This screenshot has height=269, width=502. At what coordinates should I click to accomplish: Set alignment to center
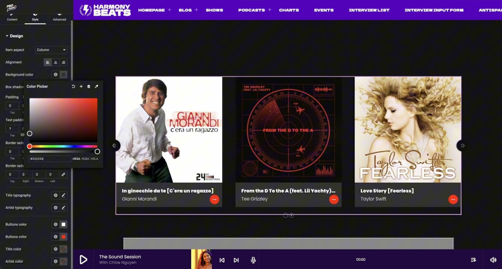tap(55, 62)
